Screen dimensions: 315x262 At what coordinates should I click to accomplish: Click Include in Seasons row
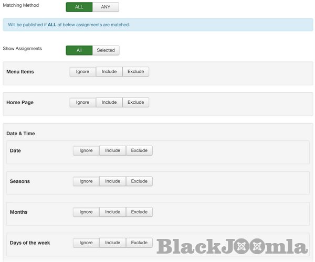[112, 181]
